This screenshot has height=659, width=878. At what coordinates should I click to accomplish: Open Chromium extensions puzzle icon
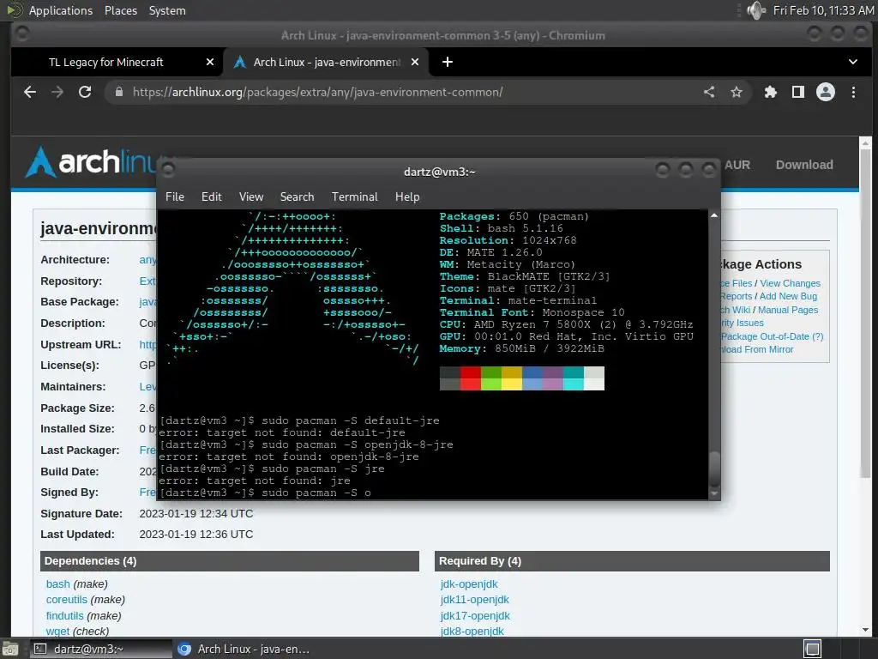click(771, 92)
